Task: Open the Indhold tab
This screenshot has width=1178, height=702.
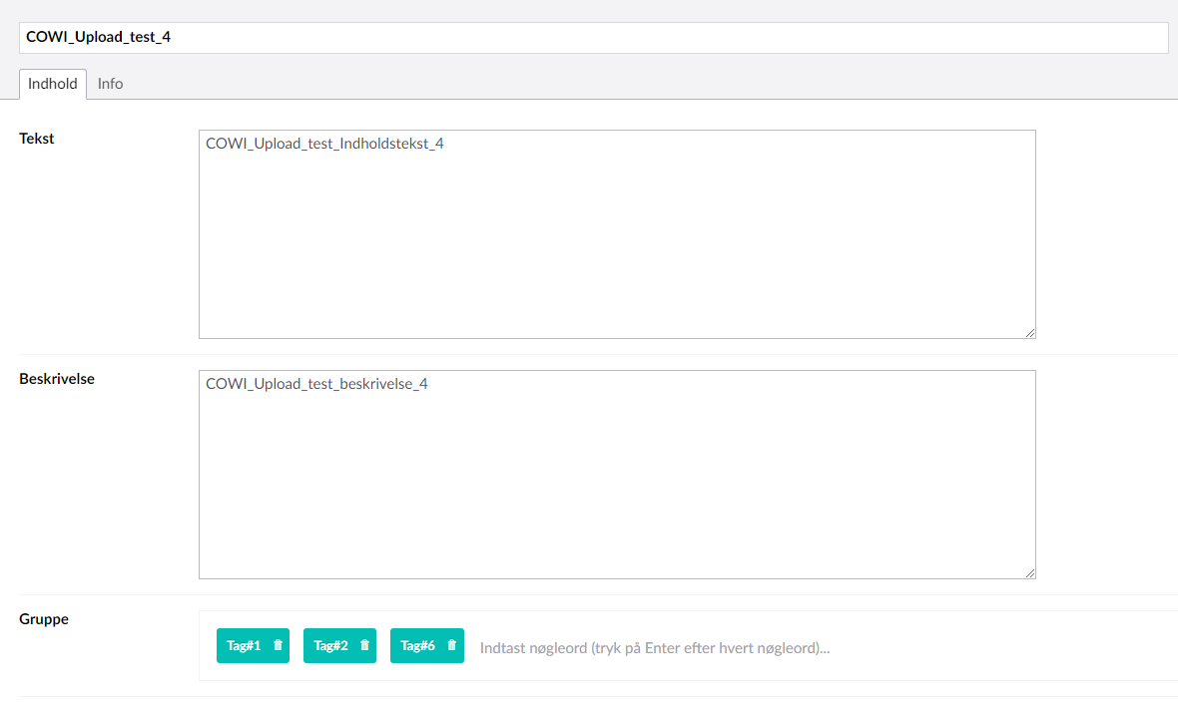Action: tap(53, 84)
